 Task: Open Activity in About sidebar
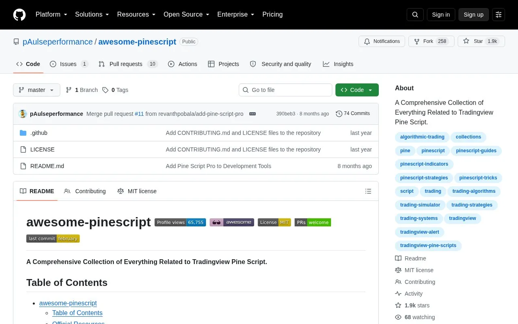(x=413, y=294)
